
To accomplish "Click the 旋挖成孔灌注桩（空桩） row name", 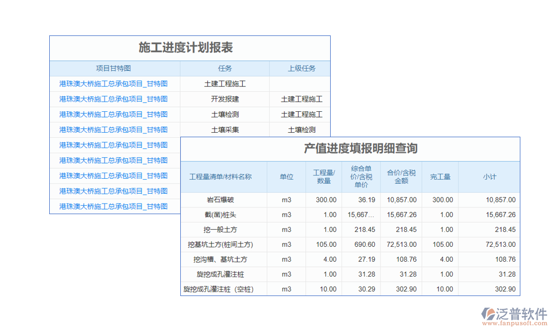I will point(218,289).
